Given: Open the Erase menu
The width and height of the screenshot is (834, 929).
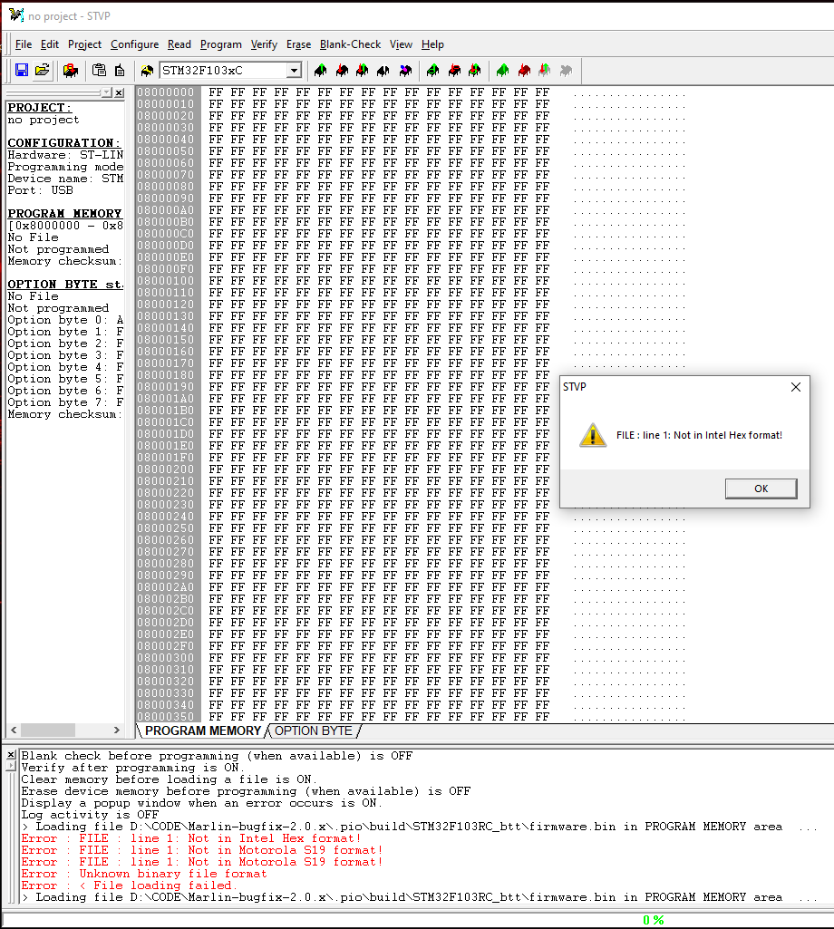Looking at the screenshot, I should coord(299,44).
